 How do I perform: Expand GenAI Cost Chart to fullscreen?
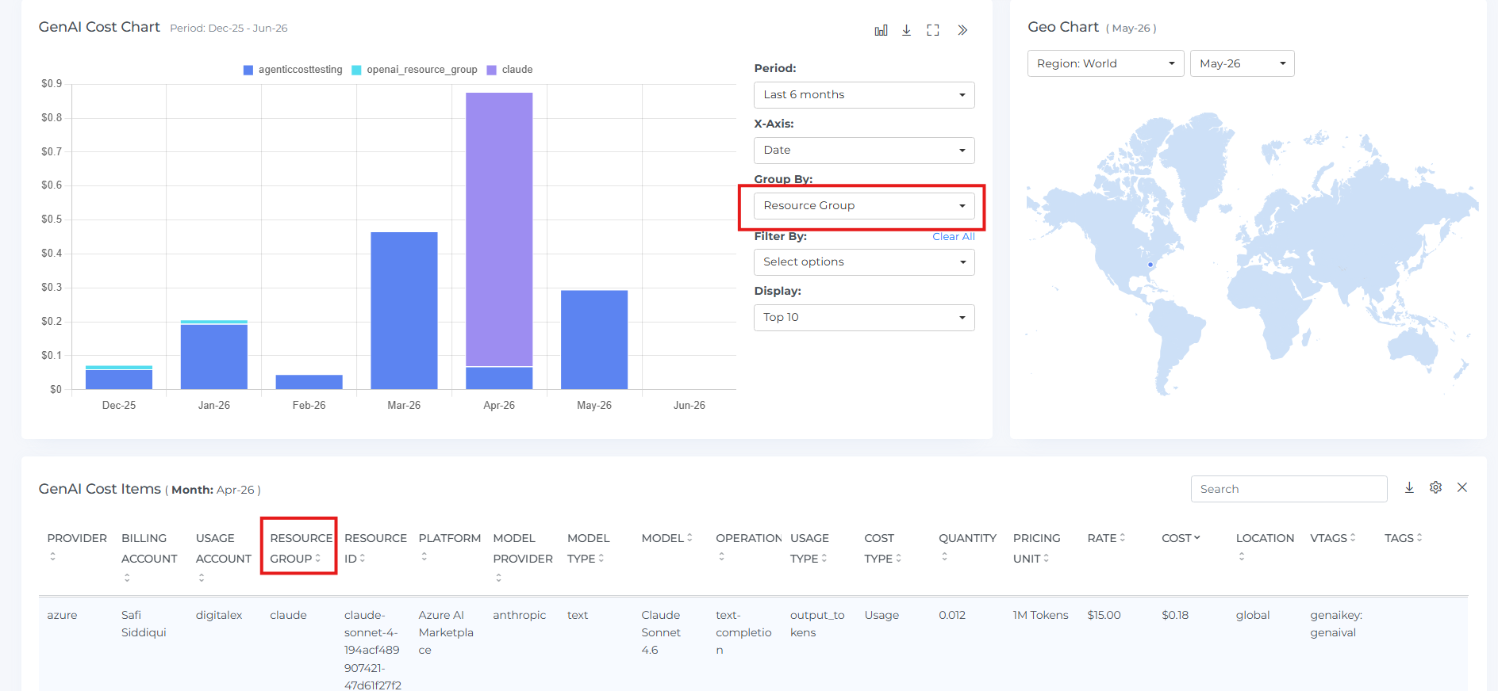pyautogui.click(x=933, y=30)
